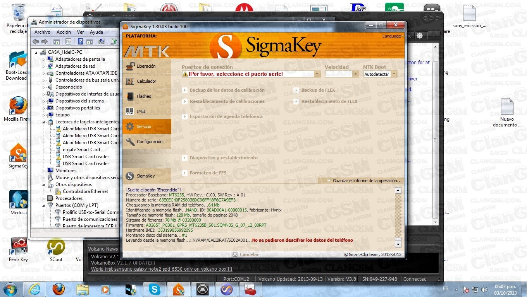Select Dispositivos portátiles tree item

(x=77, y=108)
